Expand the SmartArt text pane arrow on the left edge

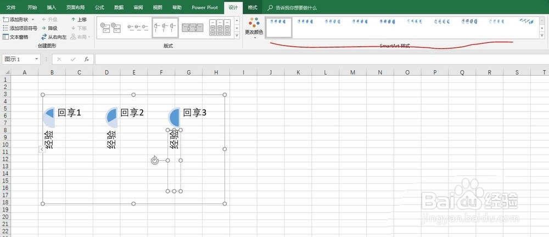pyautogui.click(x=41, y=149)
